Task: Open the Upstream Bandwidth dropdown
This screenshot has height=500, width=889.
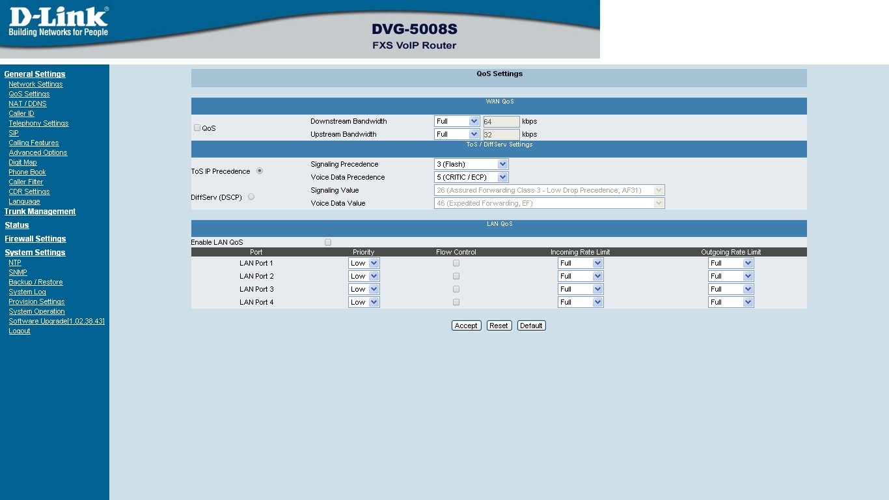Action: [457, 134]
